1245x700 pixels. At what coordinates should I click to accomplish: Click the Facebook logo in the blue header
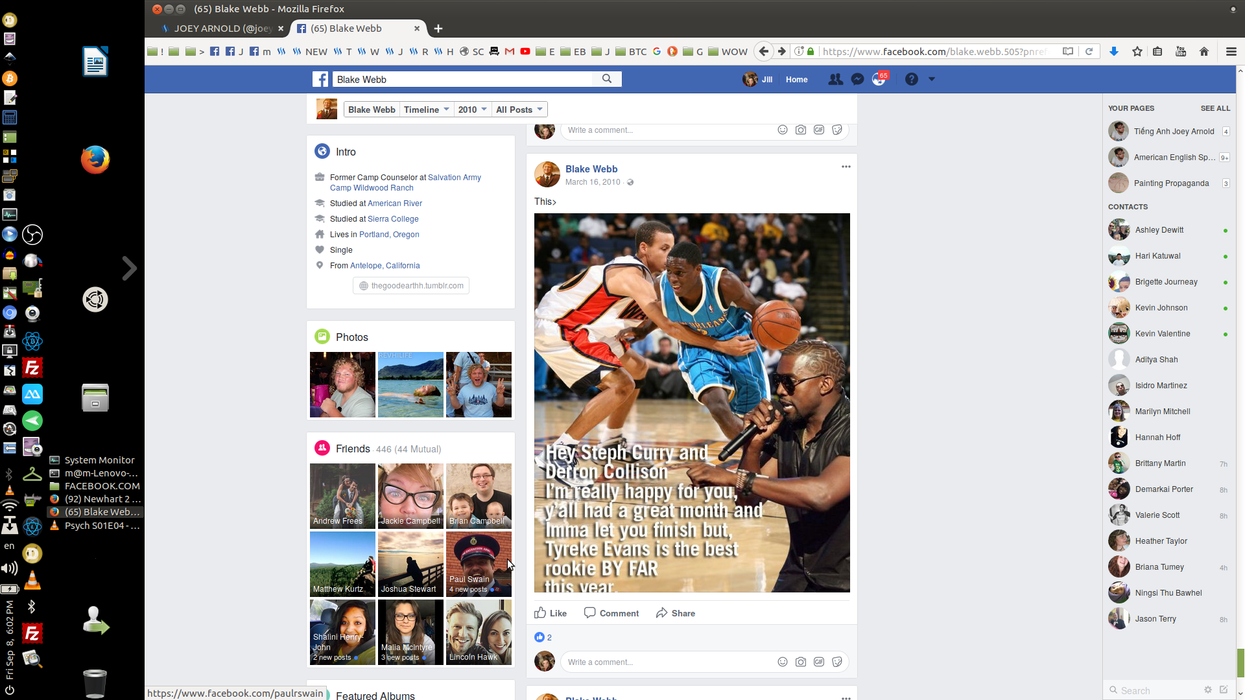(x=320, y=79)
